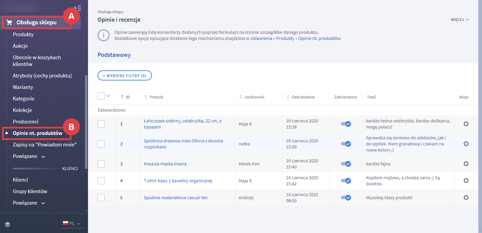Click the Polish flag language icon
The height and width of the screenshot is (233, 482).
click(x=66, y=223)
